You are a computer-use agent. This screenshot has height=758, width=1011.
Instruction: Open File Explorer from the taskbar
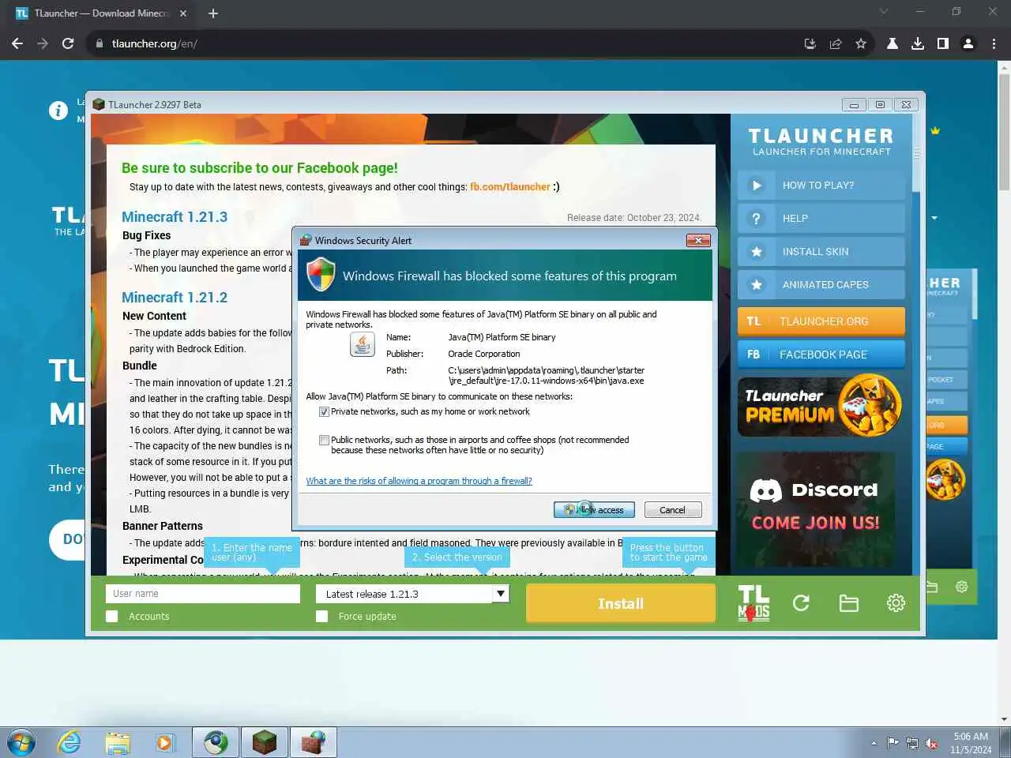click(118, 743)
